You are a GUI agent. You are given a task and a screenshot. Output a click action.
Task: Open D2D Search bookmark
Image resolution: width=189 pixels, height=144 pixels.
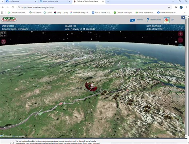click(x=35, y=13)
